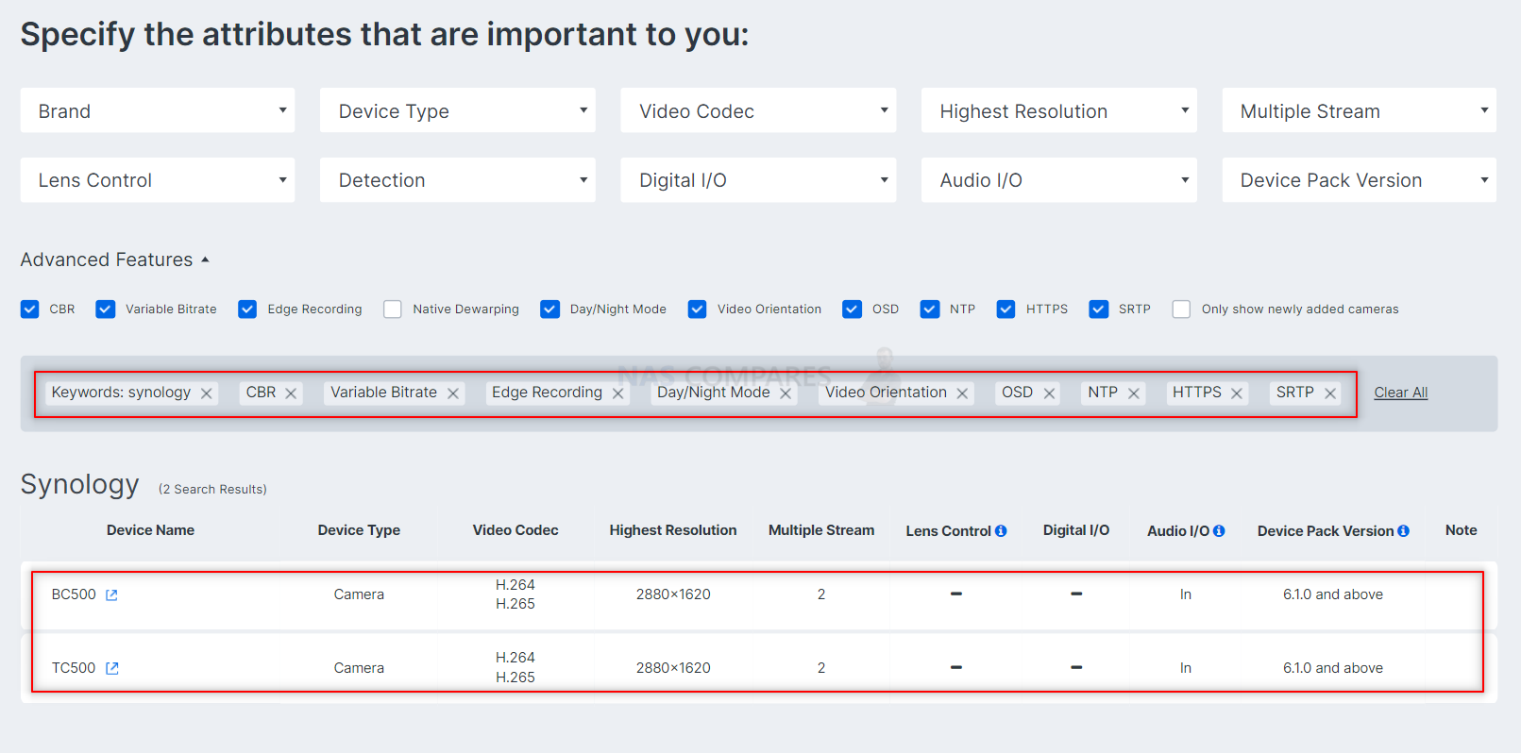Show info for Lens Control column
The image size is (1521, 753).
1001,531
